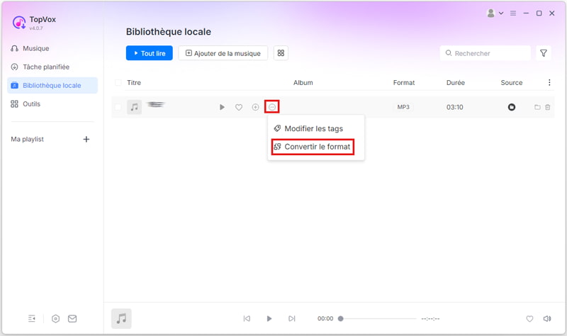Click the filter funnel icon

coord(544,53)
